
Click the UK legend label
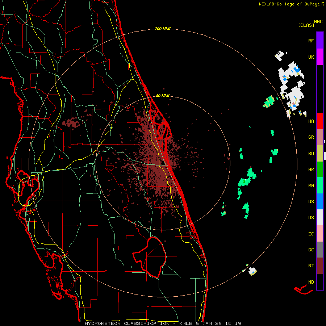311,57
